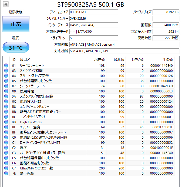The height and width of the screenshot is (187, 182).
Task: Click the ID column header
Action: pos(14,59)
